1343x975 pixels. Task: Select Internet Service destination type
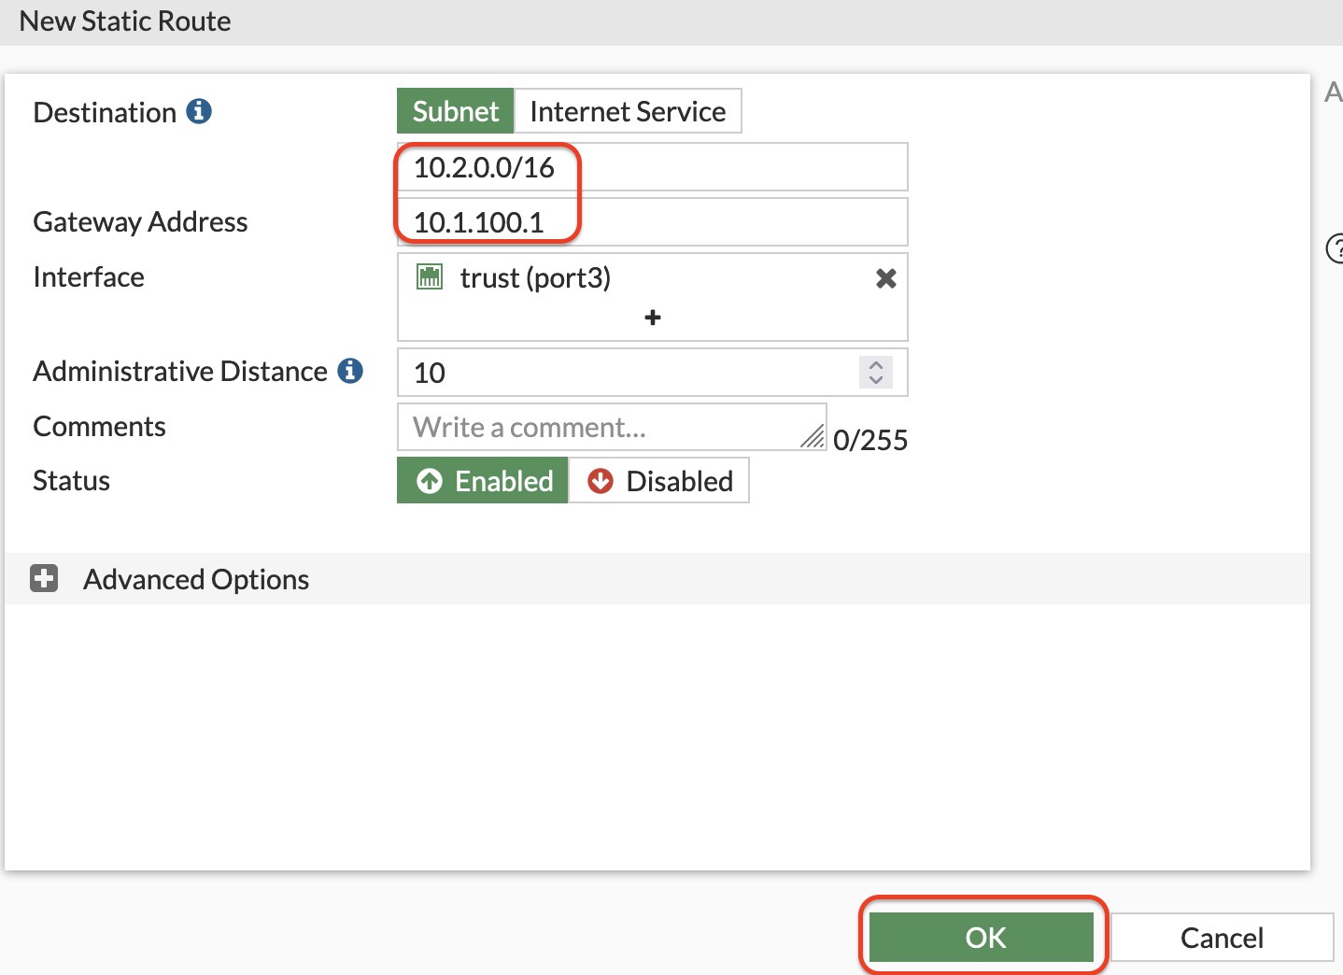click(628, 111)
